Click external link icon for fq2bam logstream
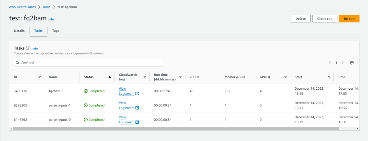Image resolution: width=368 pixels, height=141 pixels. pos(137,94)
